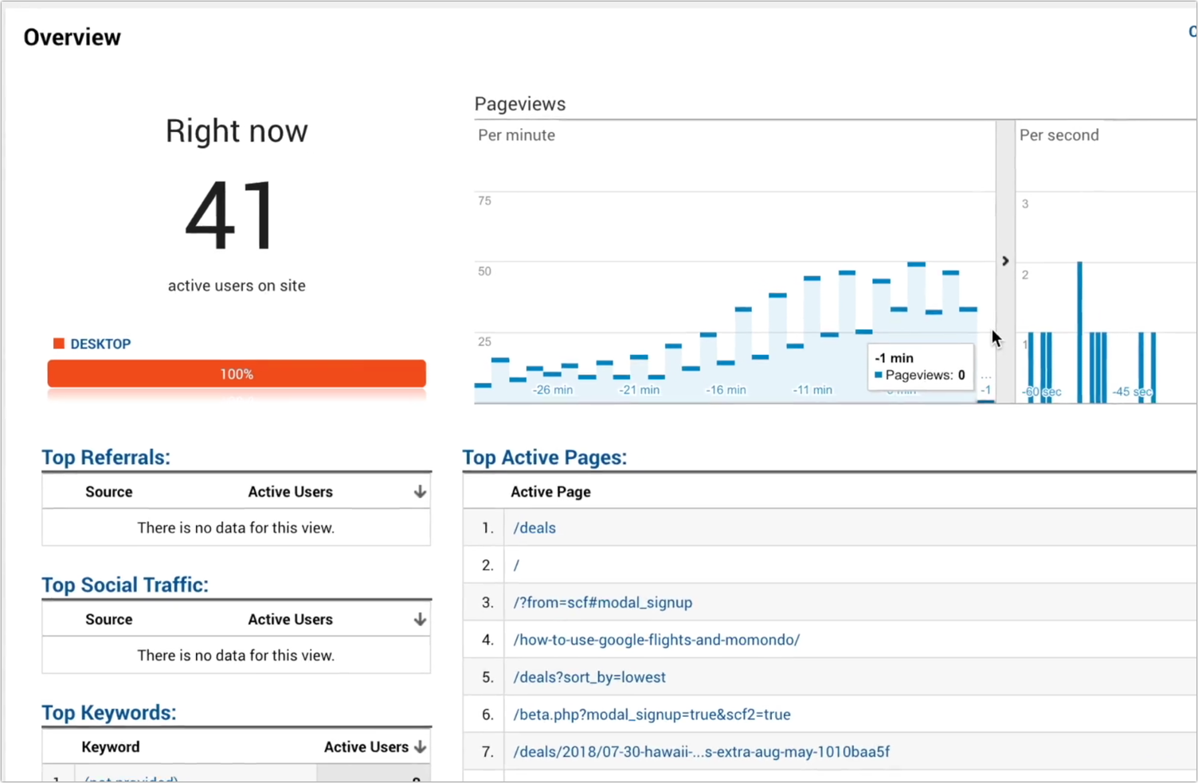Open the /deals active page link
This screenshot has width=1198, height=783.
pos(534,528)
